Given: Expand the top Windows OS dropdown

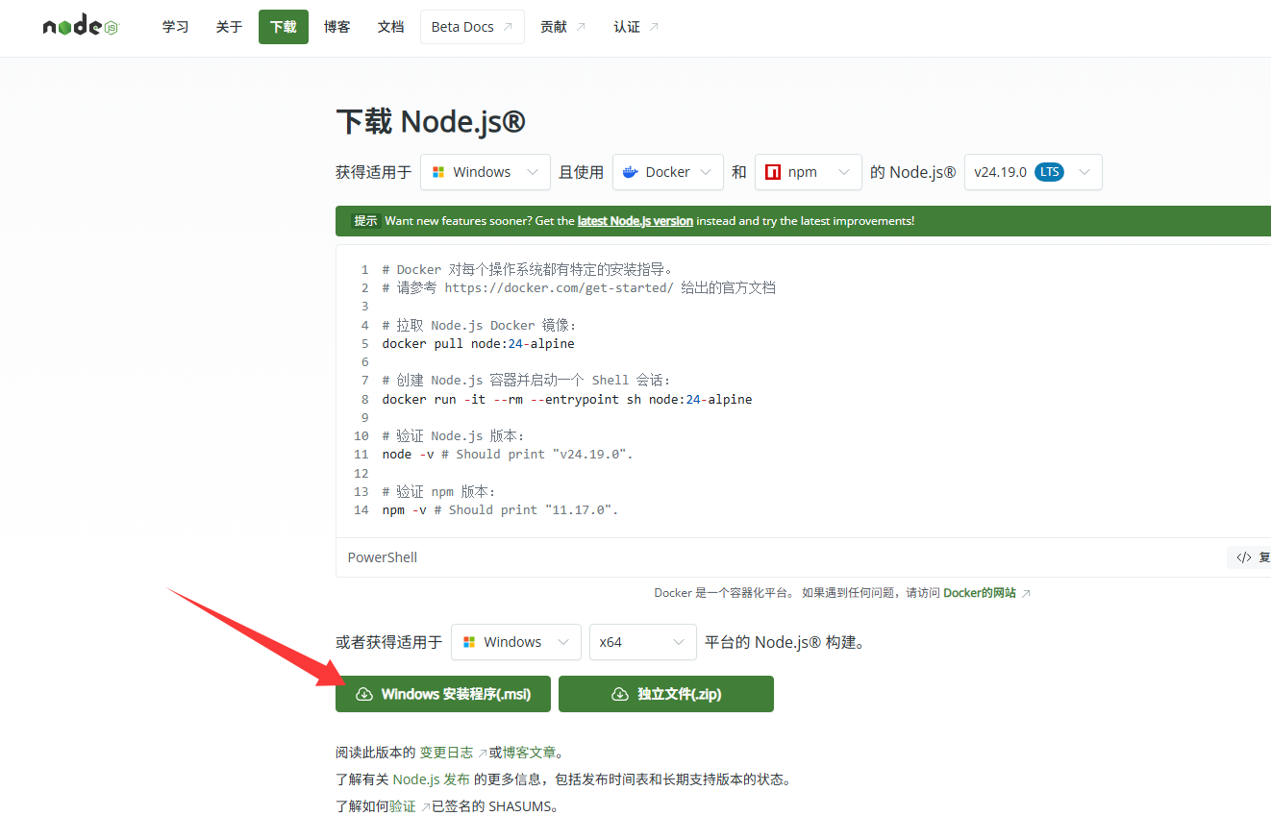Looking at the screenshot, I should [x=486, y=172].
